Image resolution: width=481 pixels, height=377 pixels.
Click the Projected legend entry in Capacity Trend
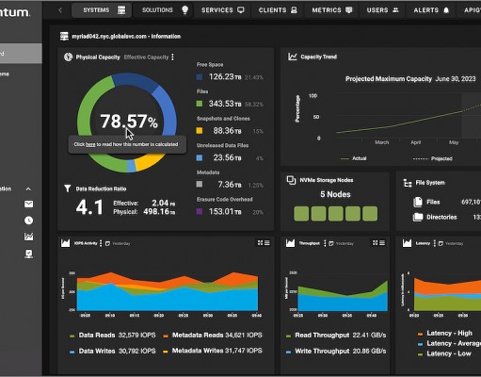433,158
